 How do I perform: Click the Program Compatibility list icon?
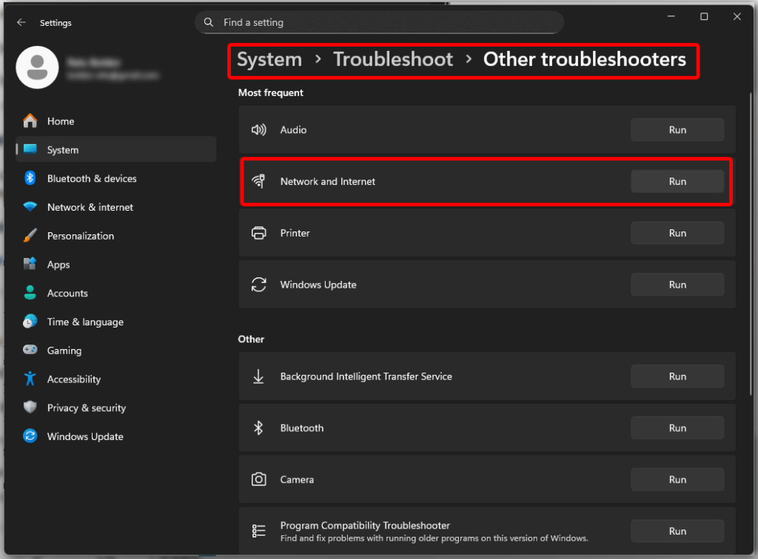(258, 531)
